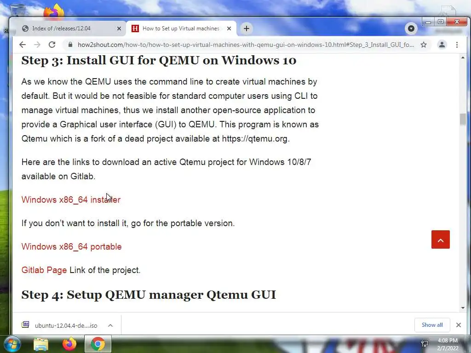Click the network icon in system tray
This screenshot has width=471, height=353.
(425, 344)
